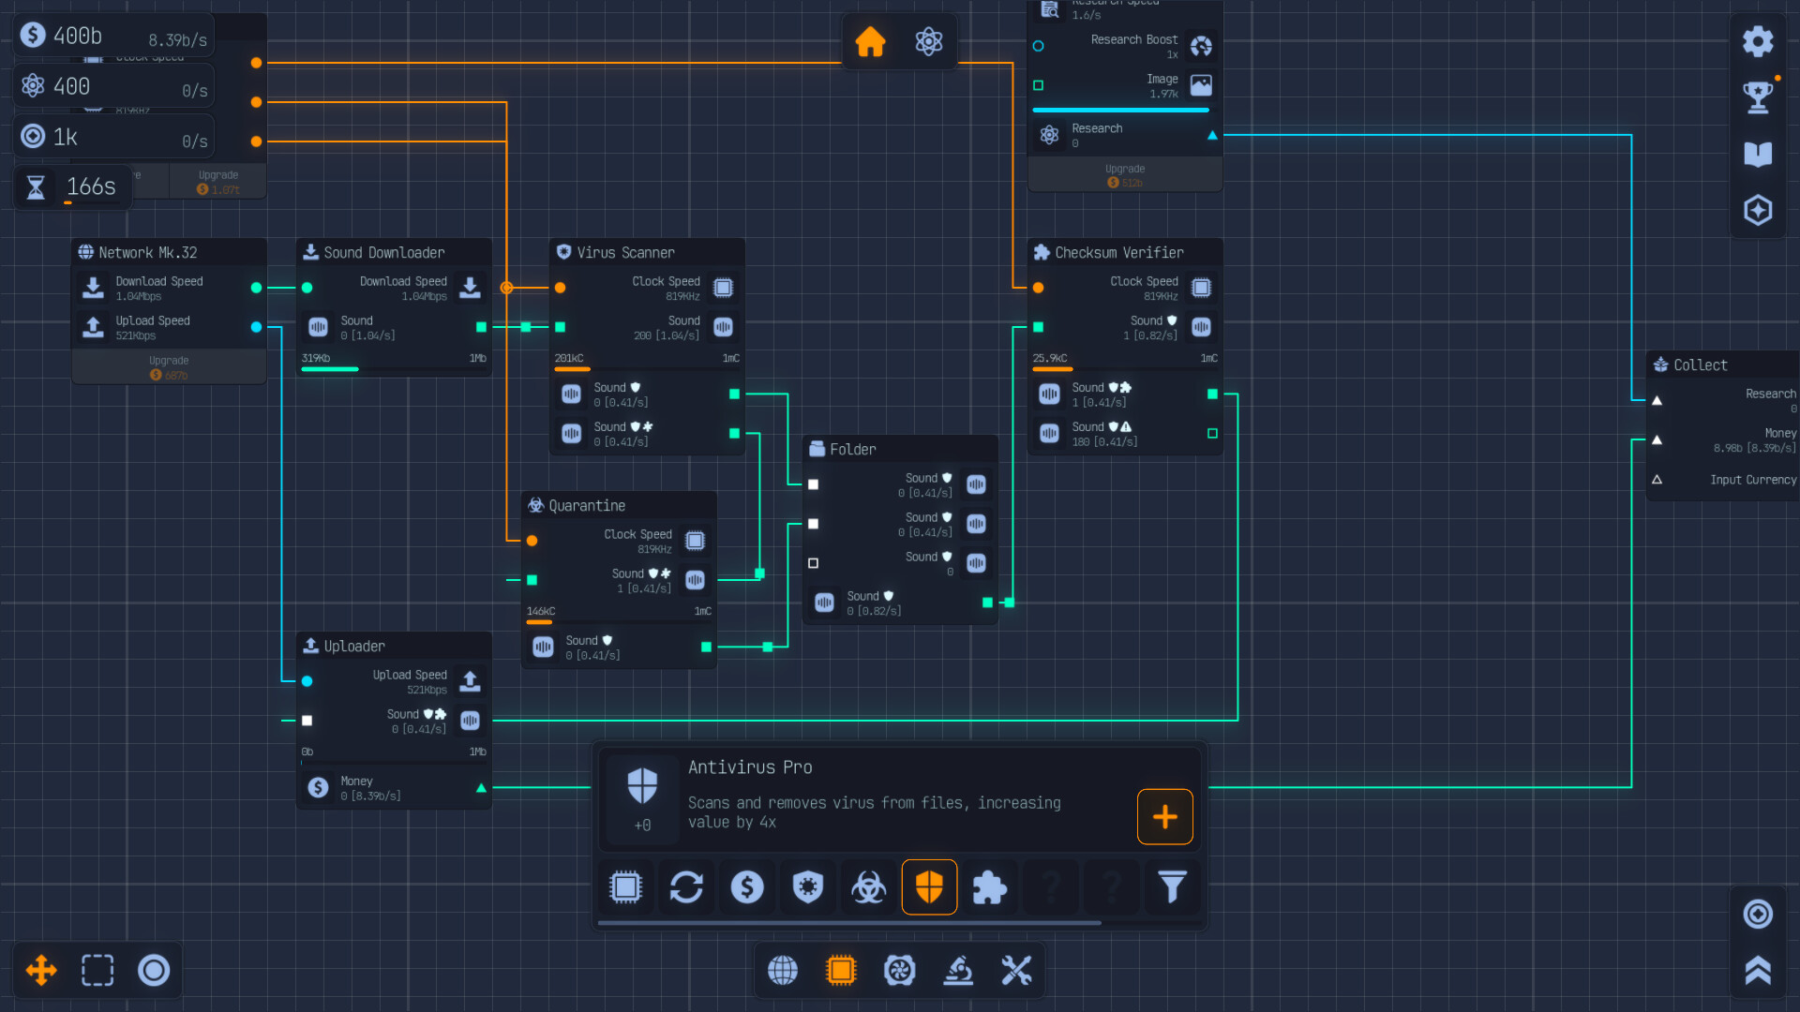Toggle the Sound checkbox in the Uploader node
The height and width of the screenshot is (1012, 1800).
point(307,721)
